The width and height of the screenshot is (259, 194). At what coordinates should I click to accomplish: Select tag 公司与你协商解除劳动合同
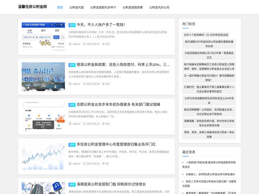tap(209, 101)
